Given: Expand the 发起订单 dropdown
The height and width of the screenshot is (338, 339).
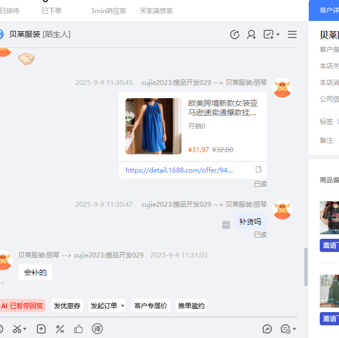Looking at the screenshot, I should (x=122, y=306).
